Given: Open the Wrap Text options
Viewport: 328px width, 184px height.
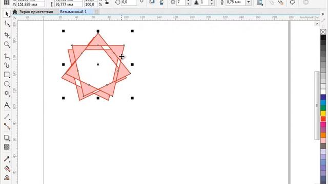Looking at the screenshot, I should [260, 2].
